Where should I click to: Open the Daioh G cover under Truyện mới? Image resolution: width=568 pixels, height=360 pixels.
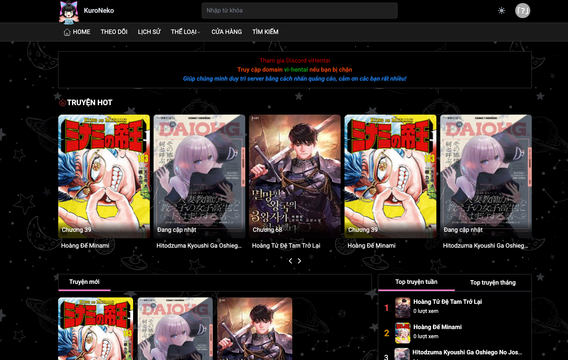coord(175,329)
